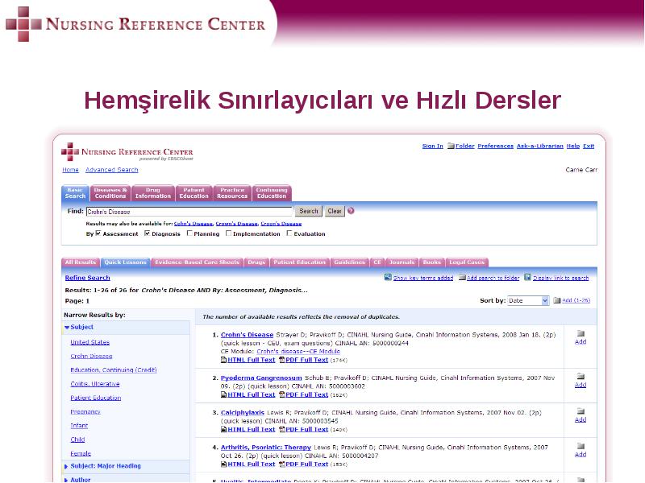645x483 pixels.
Task: Open the Crohn's disease--CE Module link
Action: 298,352
